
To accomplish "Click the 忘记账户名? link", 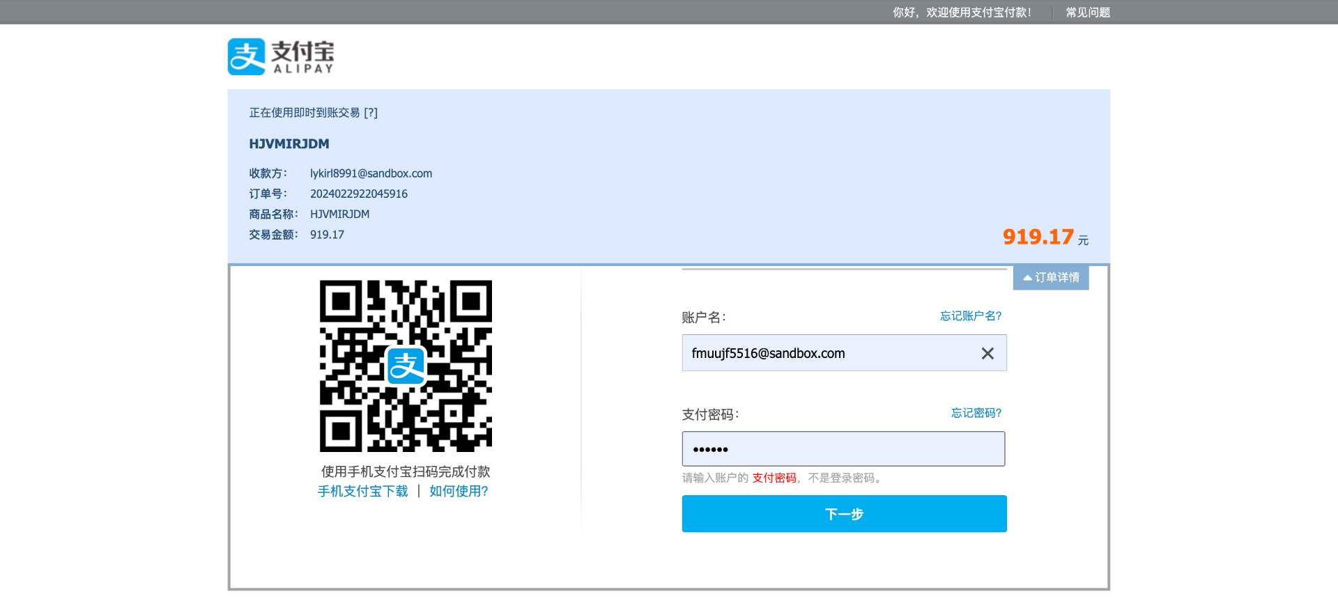I will pos(971,316).
